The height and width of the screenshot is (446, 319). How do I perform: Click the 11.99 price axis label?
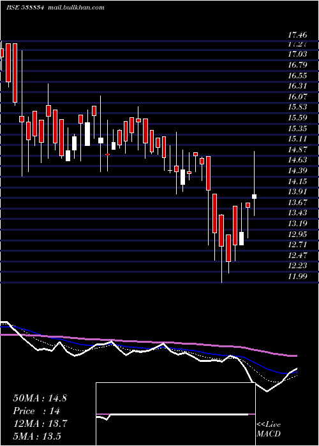(x=297, y=277)
